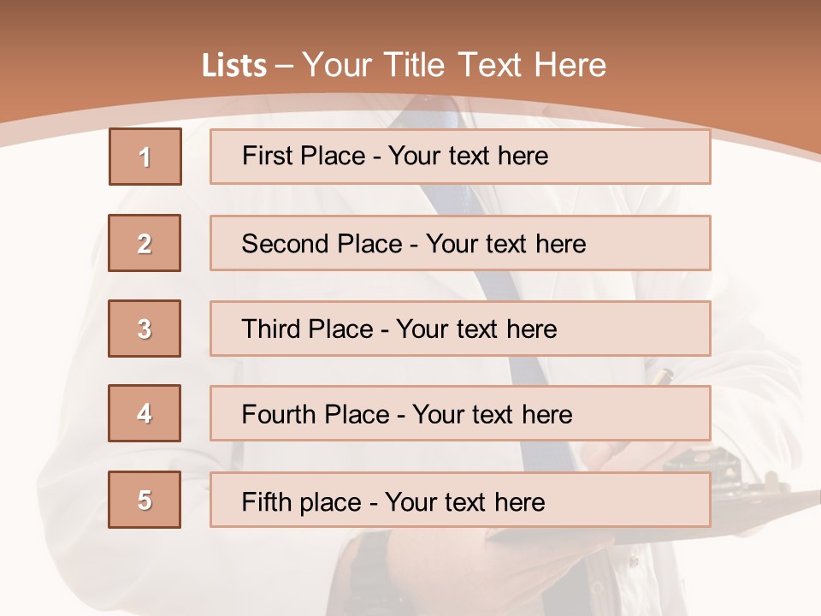Click the bold word Lists in title
Image resolution: width=821 pixels, height=616 pixels.
pyautogui.click(x=233, y=66)
